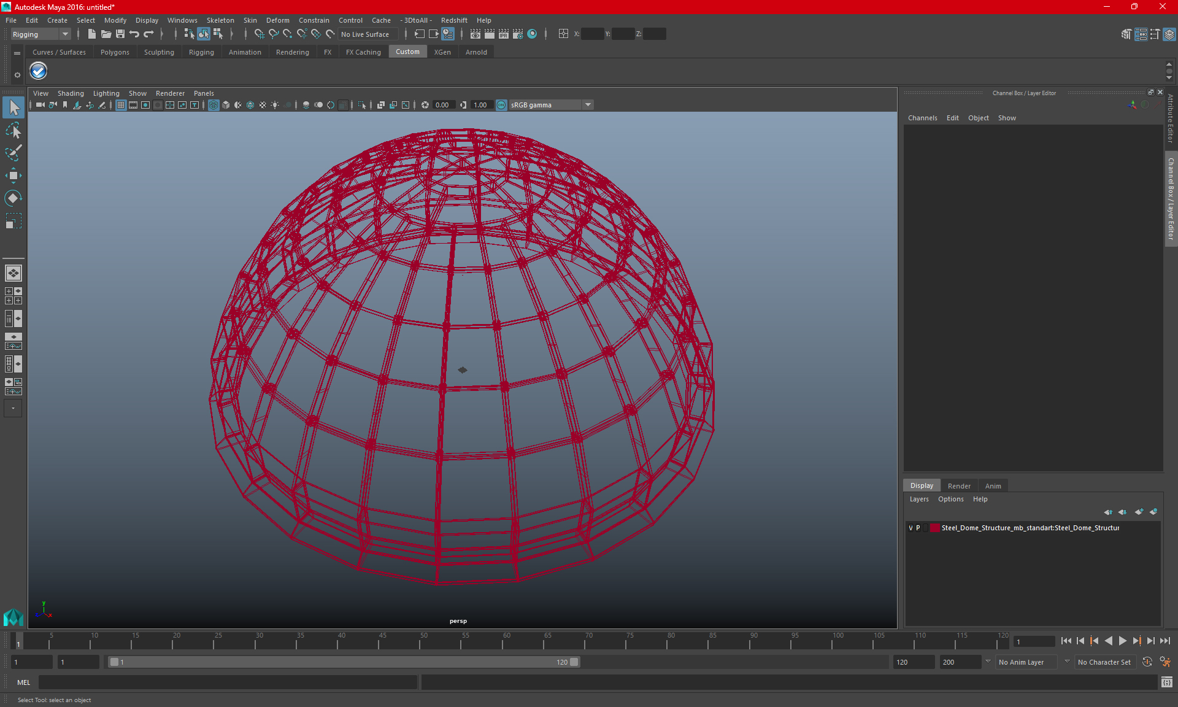Start IPR render of current frame
The width and height of the screenshot is (1178, 707).
(504, 34)
